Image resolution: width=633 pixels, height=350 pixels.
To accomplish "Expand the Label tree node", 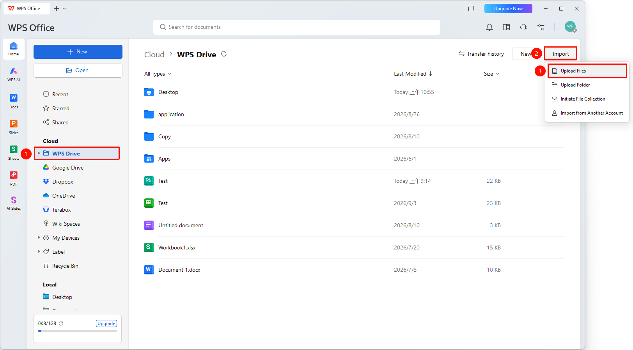I will pos(39,251).
